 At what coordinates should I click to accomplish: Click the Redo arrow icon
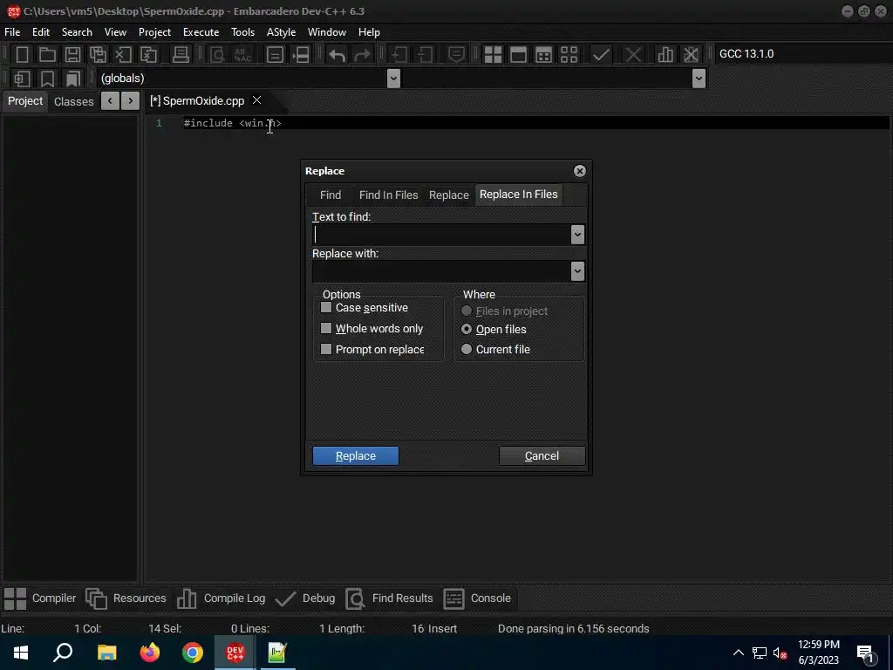(x=362, y=54)
